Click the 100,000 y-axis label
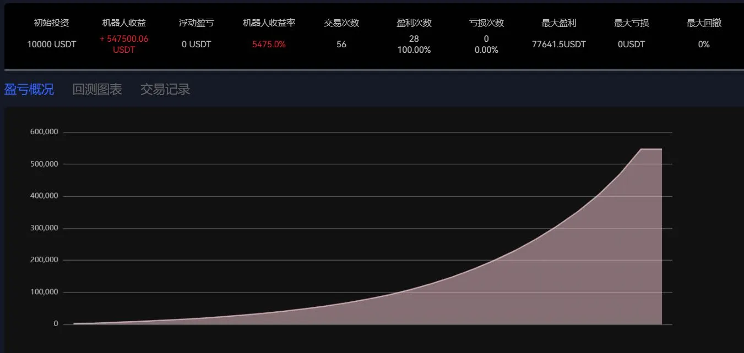Screen dimensions: 744x353 click(45, 292)
